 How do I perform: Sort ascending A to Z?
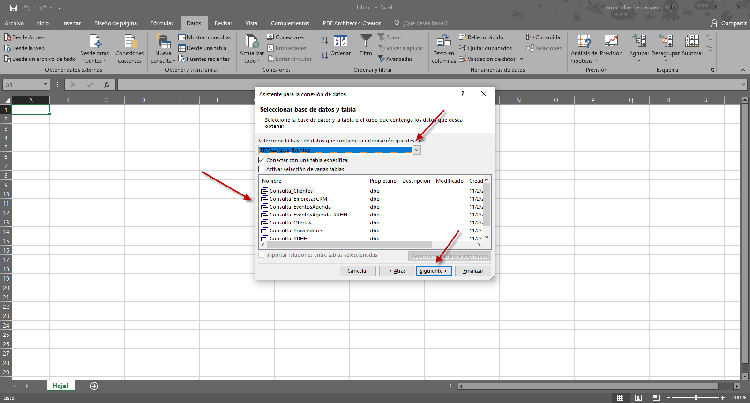tap(324, 41)
